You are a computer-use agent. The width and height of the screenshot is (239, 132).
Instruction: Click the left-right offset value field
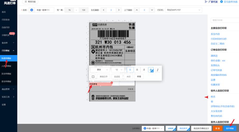coord(111,10)
